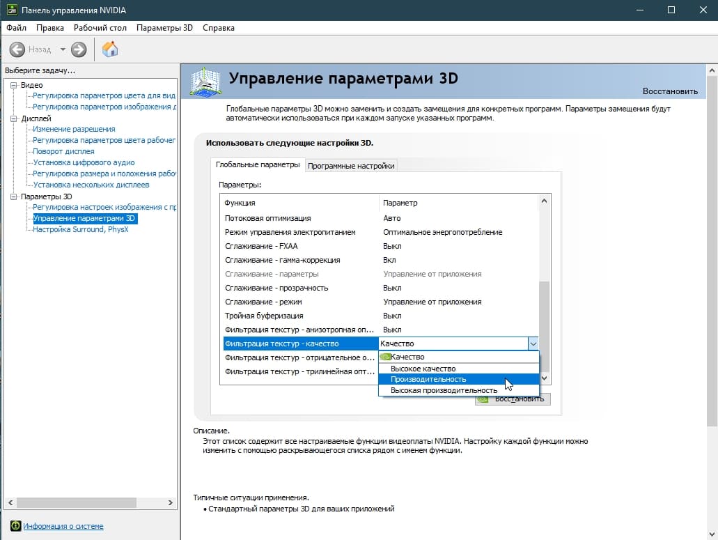Click the NVIDIA Control Panel title icon
This screenshot has height=540, width=718.
(12, 10)
